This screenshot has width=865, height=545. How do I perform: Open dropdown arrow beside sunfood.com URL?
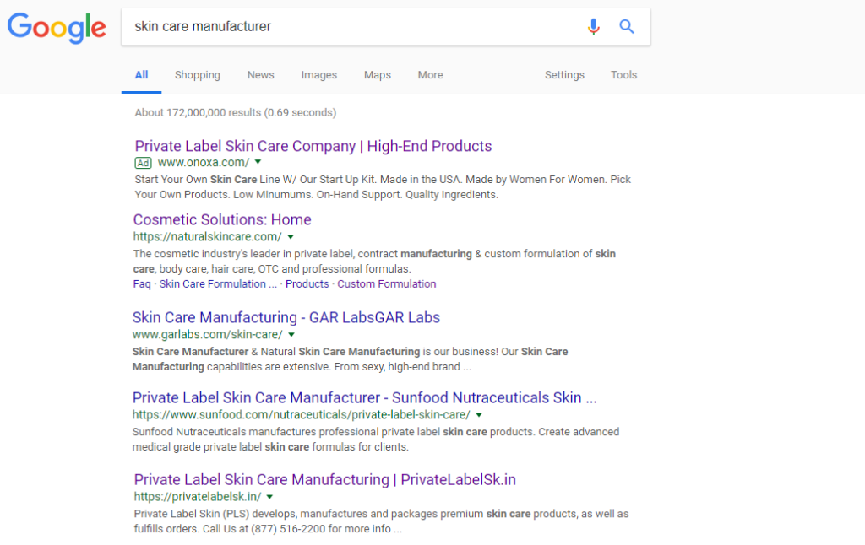pyautogui.click(x=479, y=415)
